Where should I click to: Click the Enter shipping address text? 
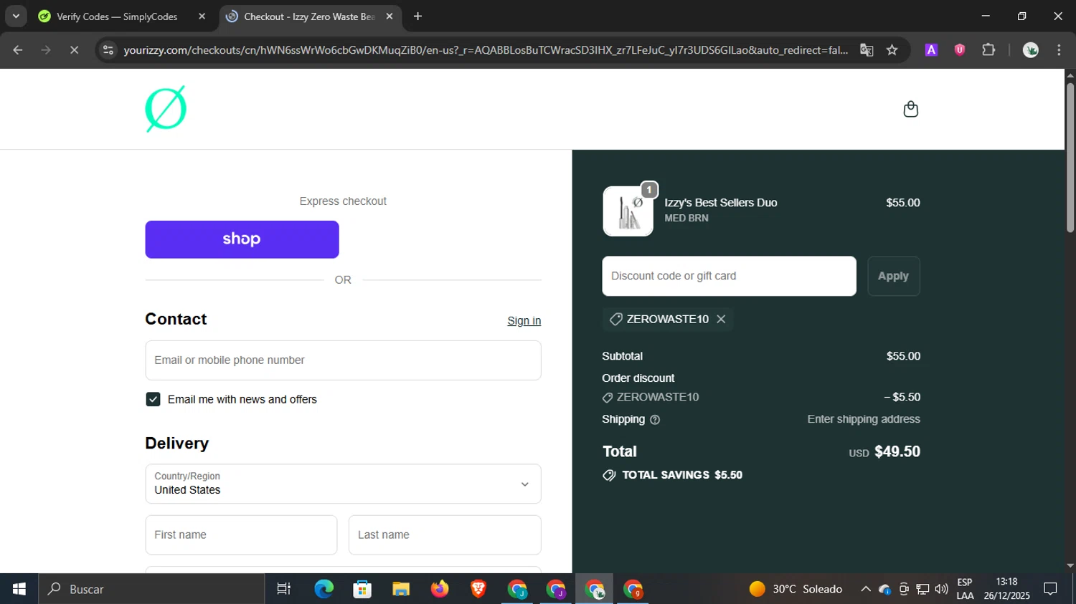[x=864, y=419]
